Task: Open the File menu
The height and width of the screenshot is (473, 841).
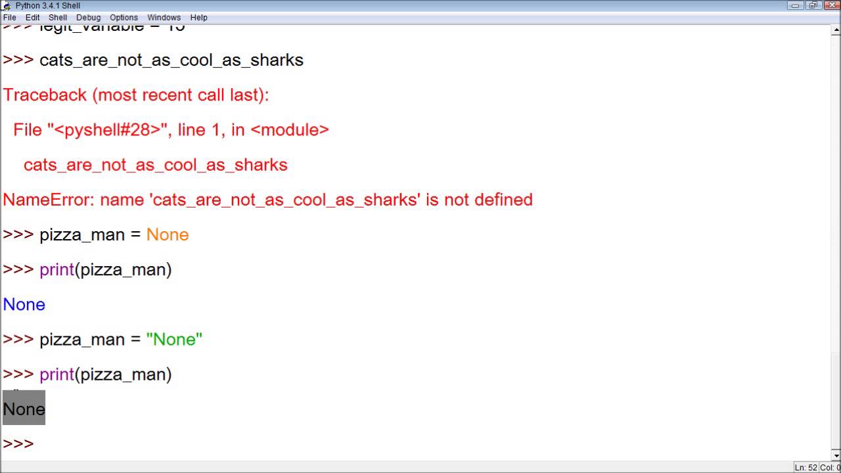Action: (x=9, y=17)
